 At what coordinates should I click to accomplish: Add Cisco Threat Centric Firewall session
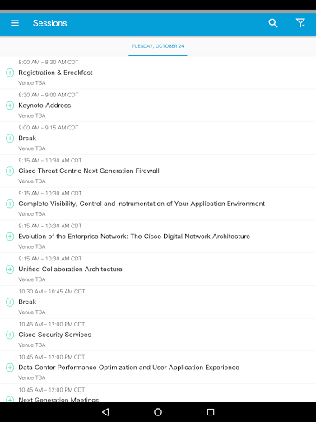[10, 171]
